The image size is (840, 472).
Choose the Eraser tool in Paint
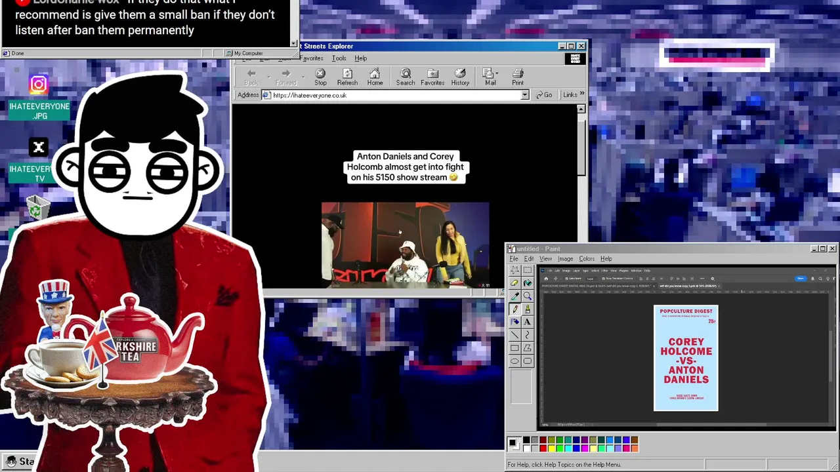click(x=514, y=283)
